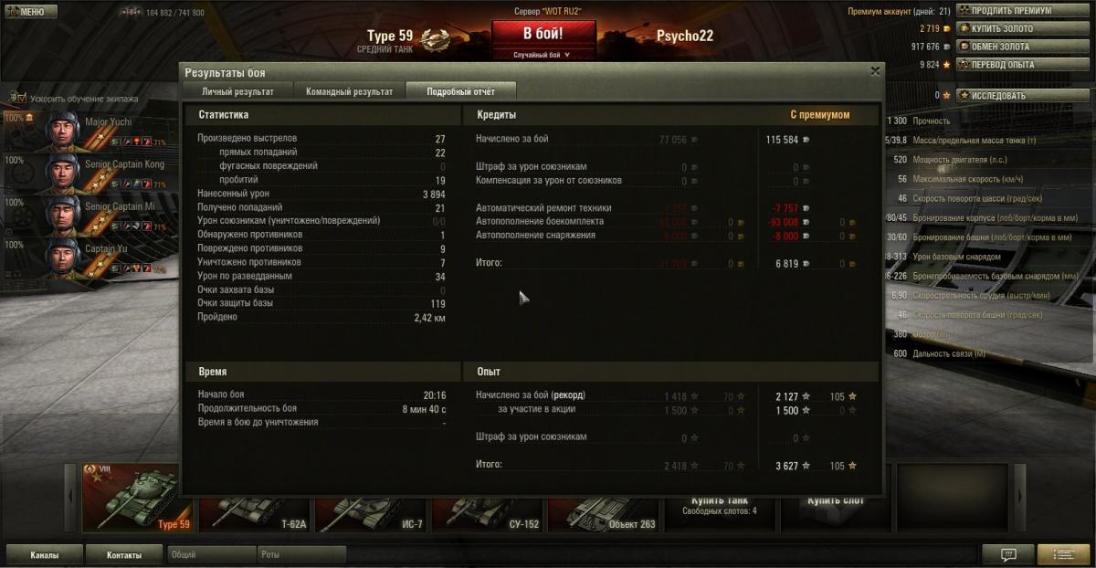
Task: Open the Каналы chat channels
Action: (x=44, y=554)
